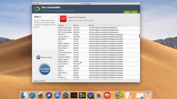Open Finder from the Dock

[24, 95]
